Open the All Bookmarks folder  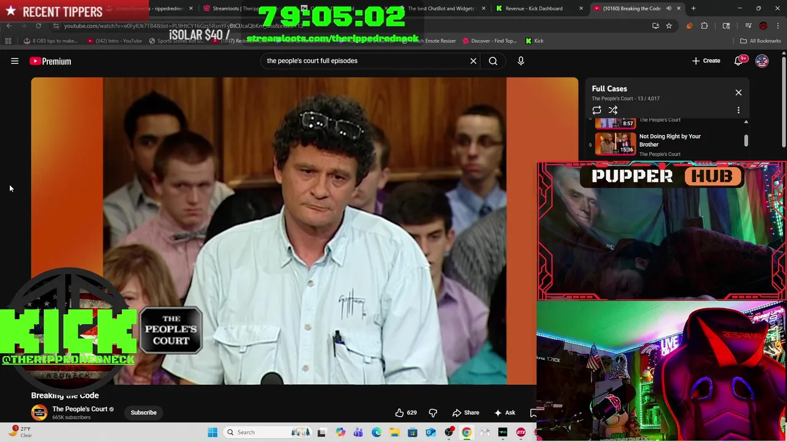761,41
